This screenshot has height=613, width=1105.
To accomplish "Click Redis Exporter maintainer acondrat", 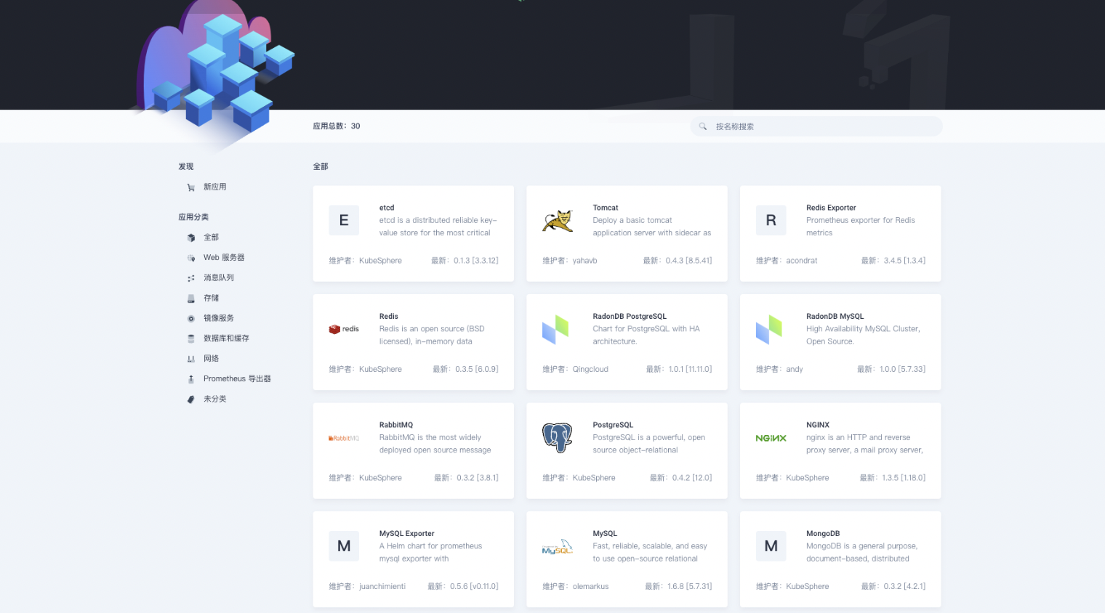I will [802, 261].
